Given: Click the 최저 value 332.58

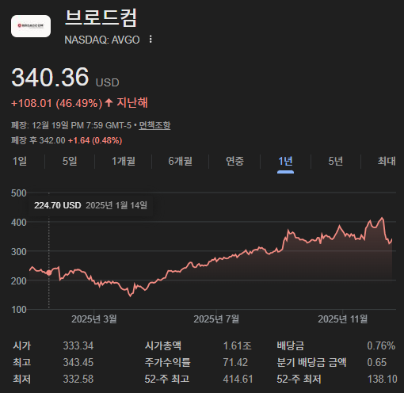Looking at the screenshot, I should [x=78, y=379].
